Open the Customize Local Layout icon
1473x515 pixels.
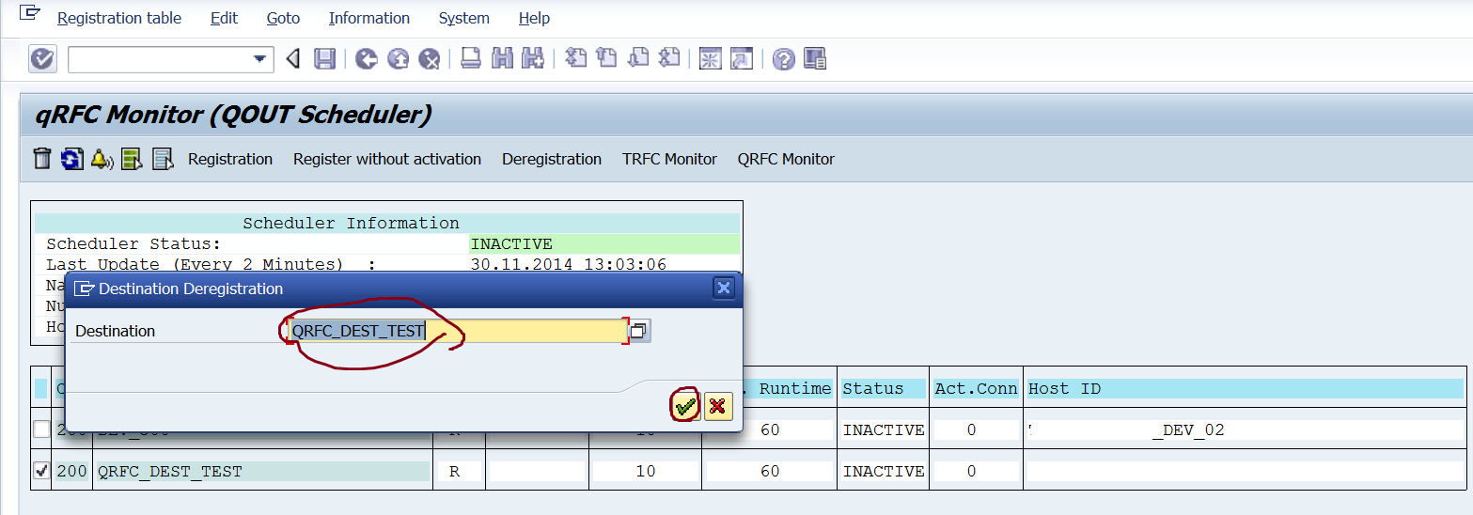coord(815,59)
